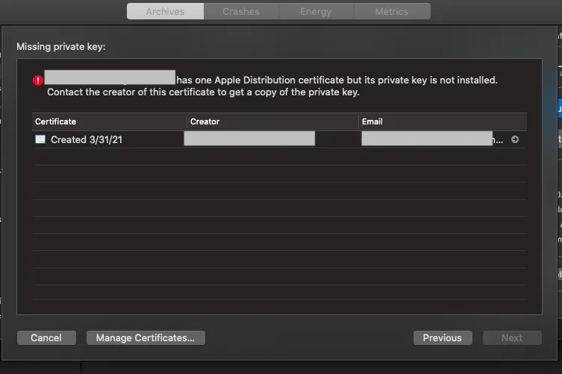Image resolution: width=562 pixels, height=374 pixels.
Task: Click the redacted Creator cell
Action: click(x=249, y=139)
